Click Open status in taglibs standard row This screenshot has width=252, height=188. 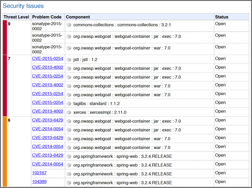coord(220,103)
